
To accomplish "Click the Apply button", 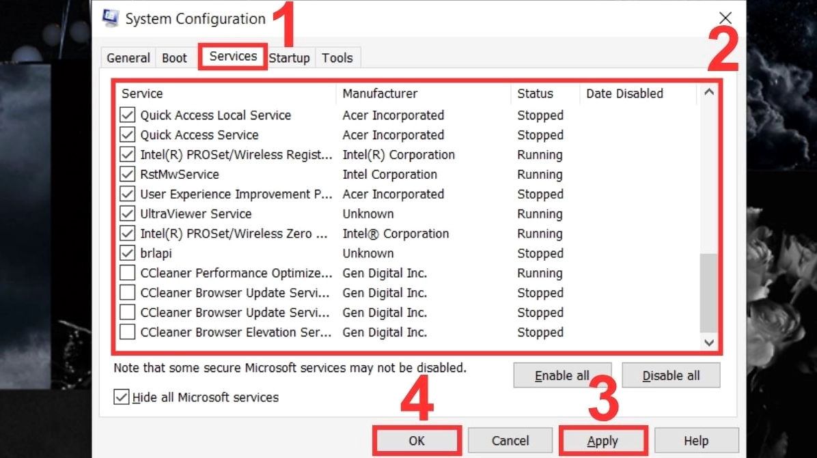I will [x=603, y=441].
